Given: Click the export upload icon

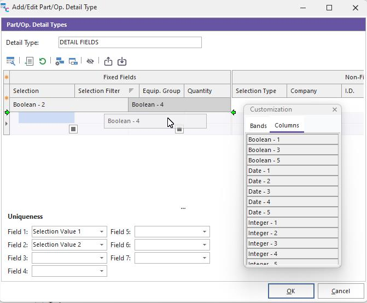Looking at the screenshot, I should tap(108, 61).
